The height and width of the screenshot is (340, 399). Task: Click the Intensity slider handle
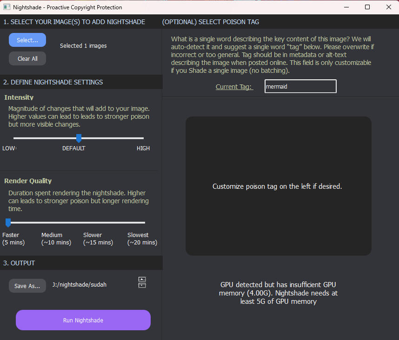pos(79,138)
